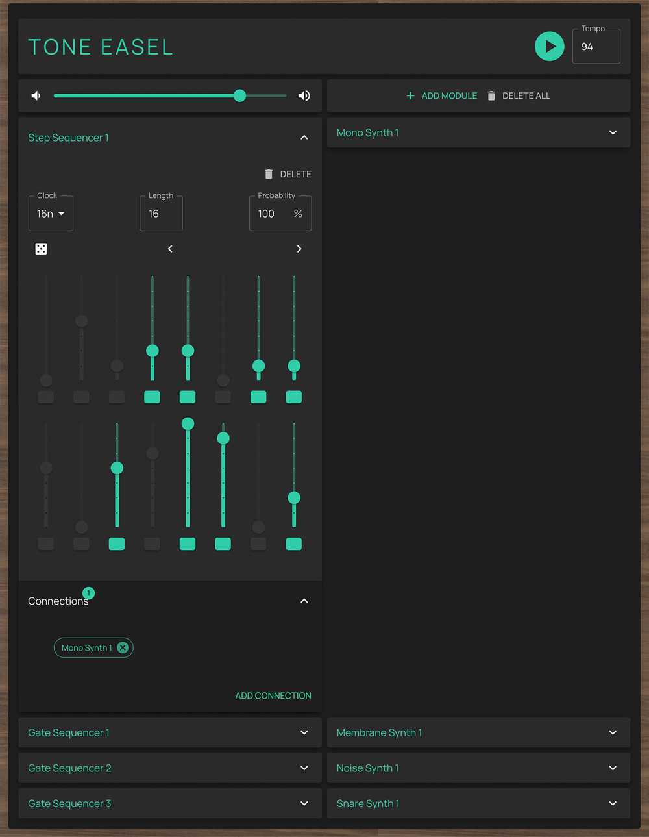Click the dice randomize icon in Step Sequencer 1

41,249
